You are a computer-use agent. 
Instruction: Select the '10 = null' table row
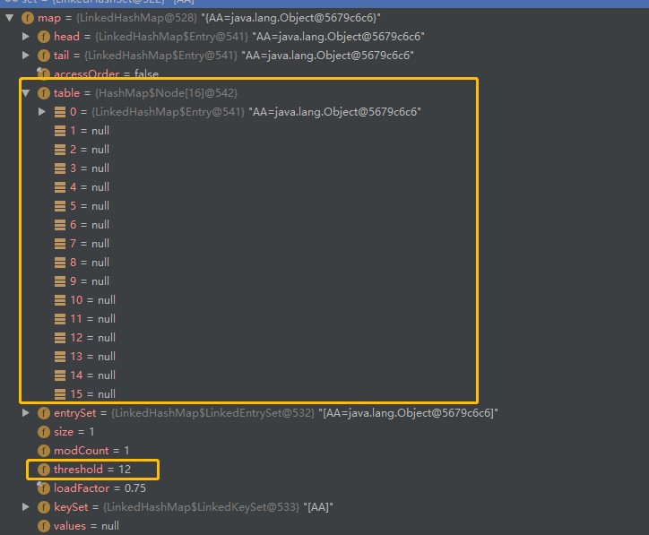(85, 300)
